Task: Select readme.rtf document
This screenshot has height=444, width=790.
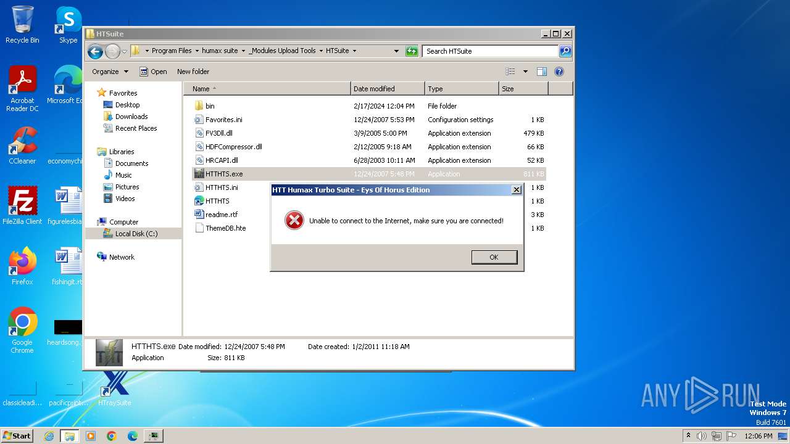Action: (222, 215)
